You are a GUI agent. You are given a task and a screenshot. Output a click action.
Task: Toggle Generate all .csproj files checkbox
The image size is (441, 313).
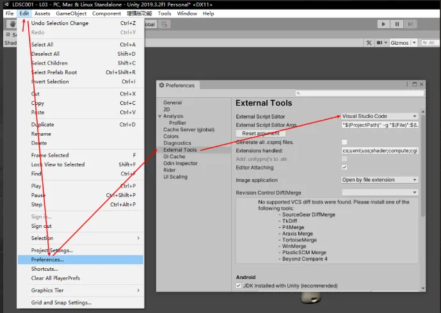344,141
